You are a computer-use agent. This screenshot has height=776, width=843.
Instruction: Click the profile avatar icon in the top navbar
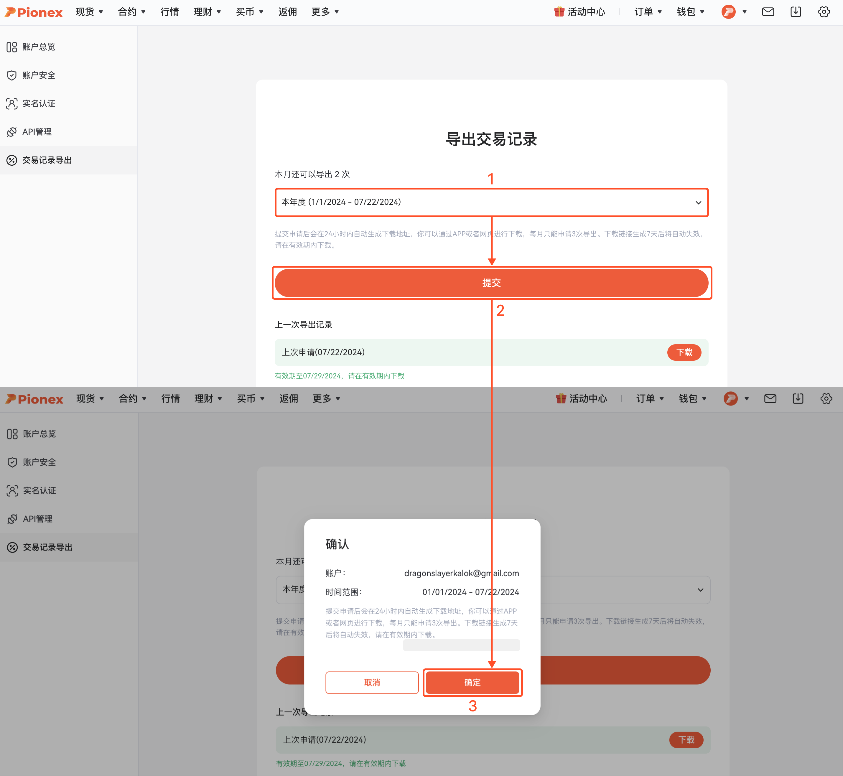tap(729, 12)
